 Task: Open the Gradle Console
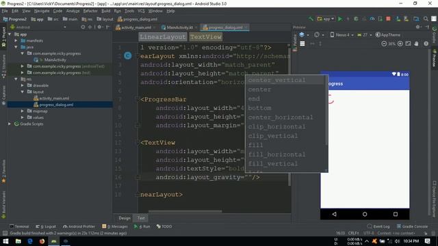point(412,226)
